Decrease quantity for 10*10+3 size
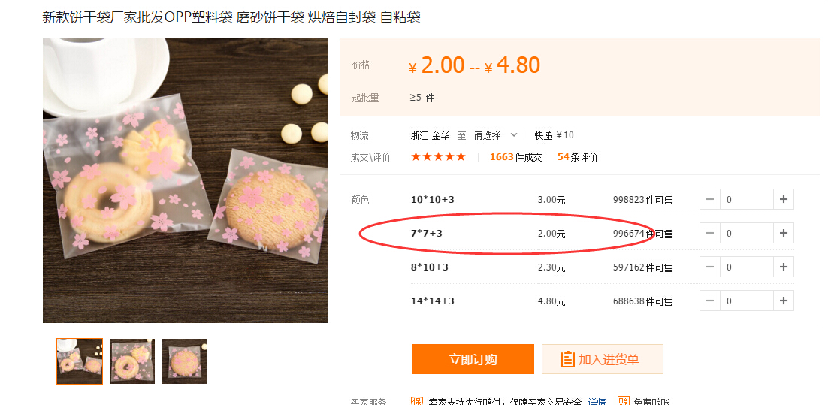The width and height of the screenshot is (828, 405). point(710,199)
